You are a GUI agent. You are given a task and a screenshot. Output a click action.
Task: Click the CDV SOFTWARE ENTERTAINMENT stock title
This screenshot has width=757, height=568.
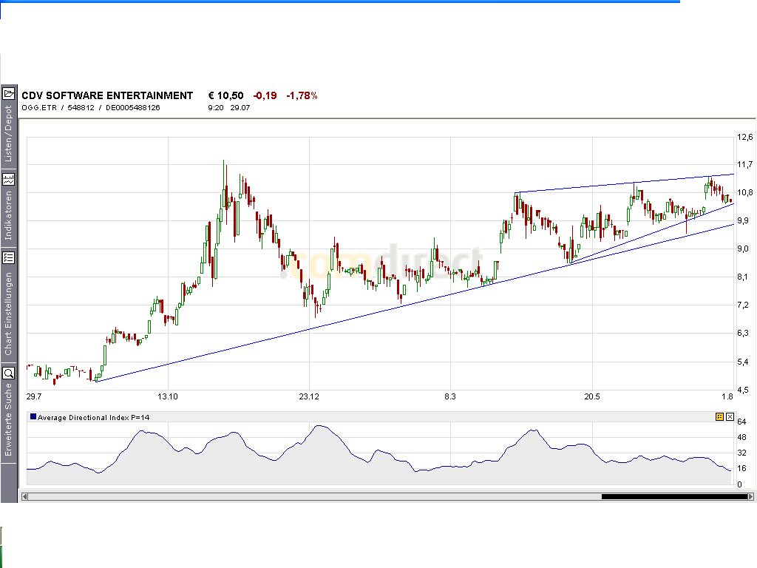(x=106, y=95)
